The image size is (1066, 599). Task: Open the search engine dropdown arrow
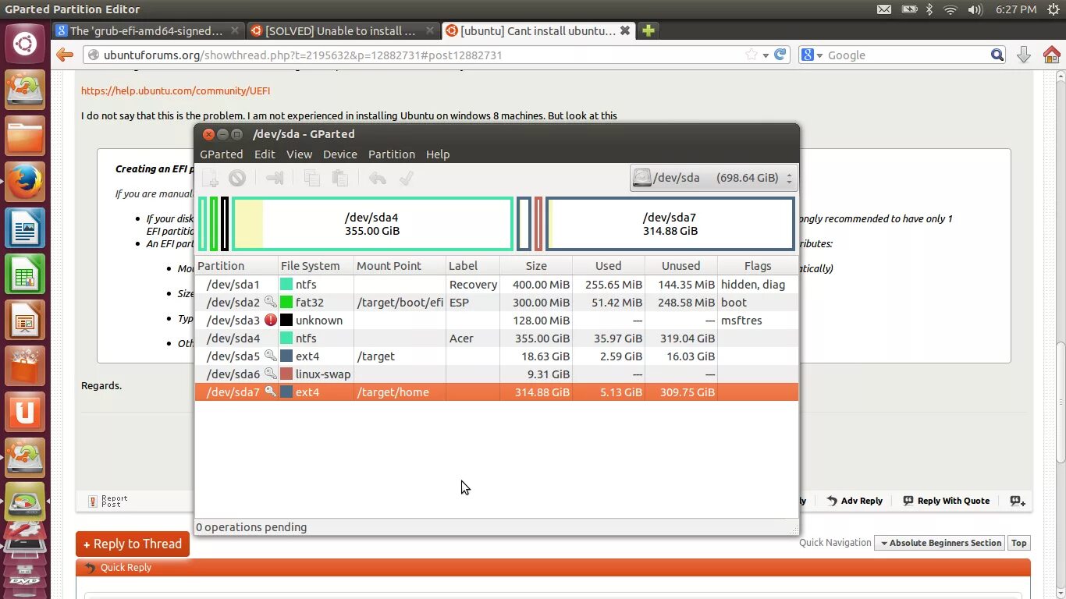(x=819, y=55)
